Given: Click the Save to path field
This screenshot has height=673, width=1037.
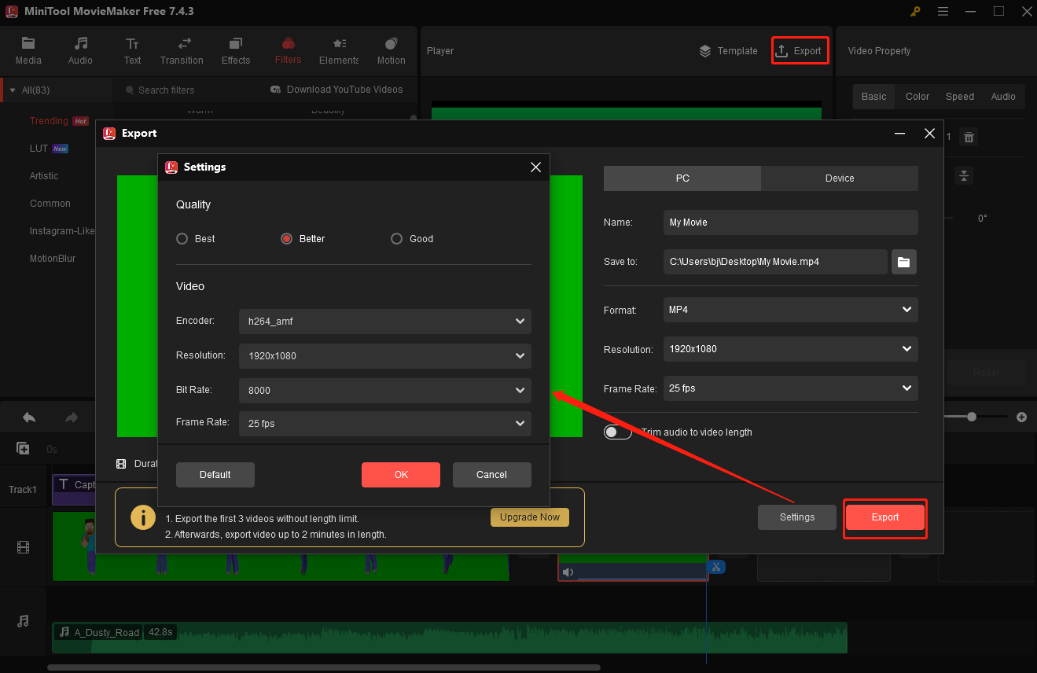Looking at the screenshot, I should point(775,262).
